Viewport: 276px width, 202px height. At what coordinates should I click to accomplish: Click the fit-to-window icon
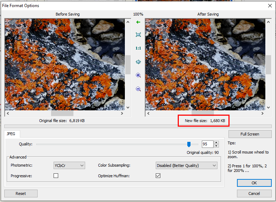point(138,35)
